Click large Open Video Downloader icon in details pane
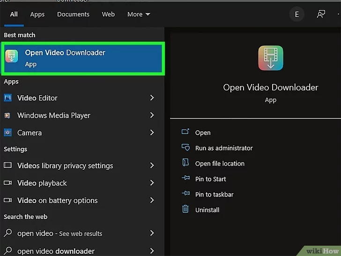Image resolution: width=341 pixels, height=256 pixels. (x=271, y=58)
